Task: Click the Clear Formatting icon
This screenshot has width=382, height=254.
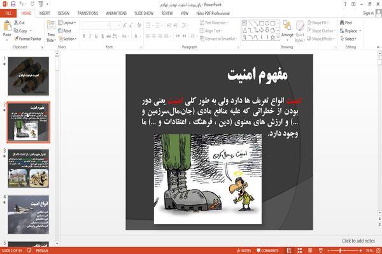Action: pyautogui.click(x=139, y=25)
